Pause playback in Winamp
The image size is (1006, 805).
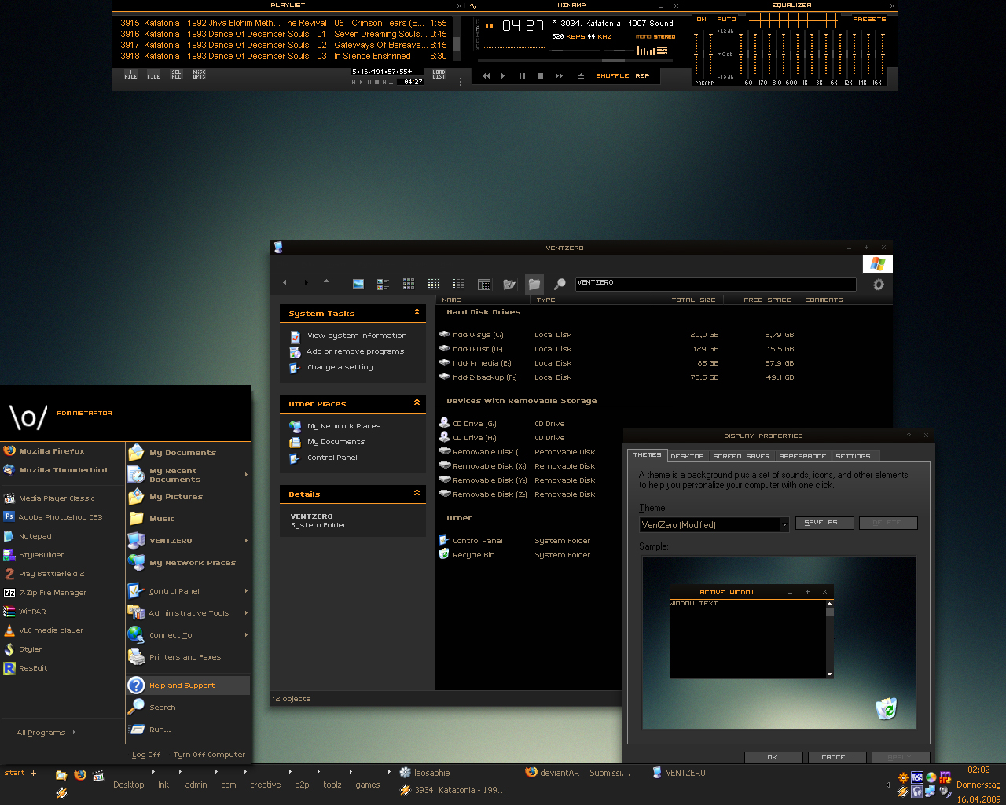coord(522,76)
